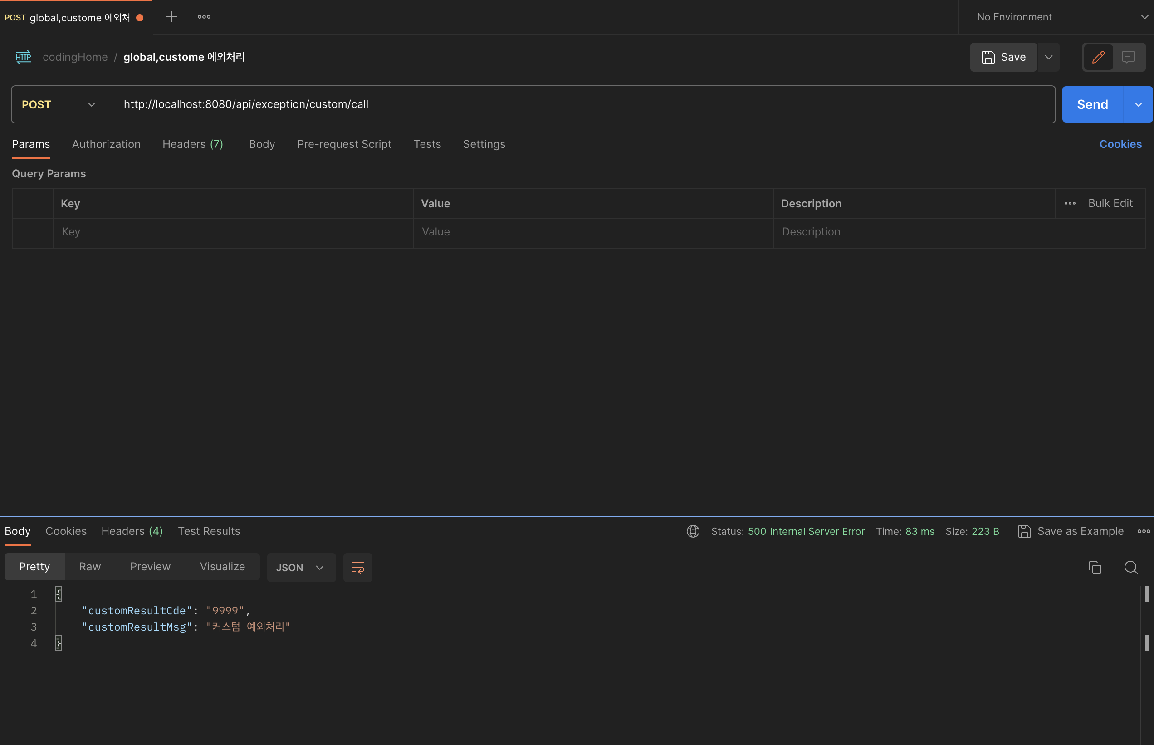Screen dimensions: 1154x745
Task: Open the Headers (7) request tab
Action: [192, 144]
